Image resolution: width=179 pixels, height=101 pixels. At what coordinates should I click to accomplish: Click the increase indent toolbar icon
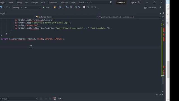coord(79,8)
